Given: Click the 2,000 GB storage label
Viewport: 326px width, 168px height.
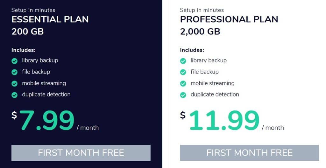Looking at the screenshot, I should 200,31.
